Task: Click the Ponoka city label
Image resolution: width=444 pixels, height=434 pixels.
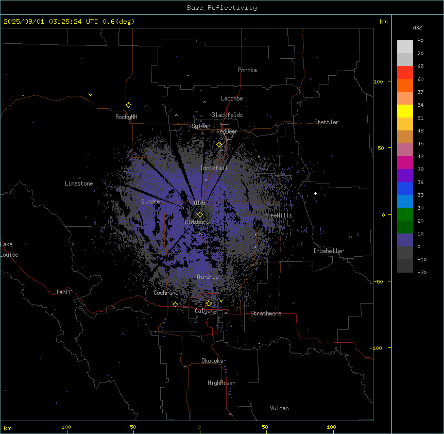Action: point(247,70)
